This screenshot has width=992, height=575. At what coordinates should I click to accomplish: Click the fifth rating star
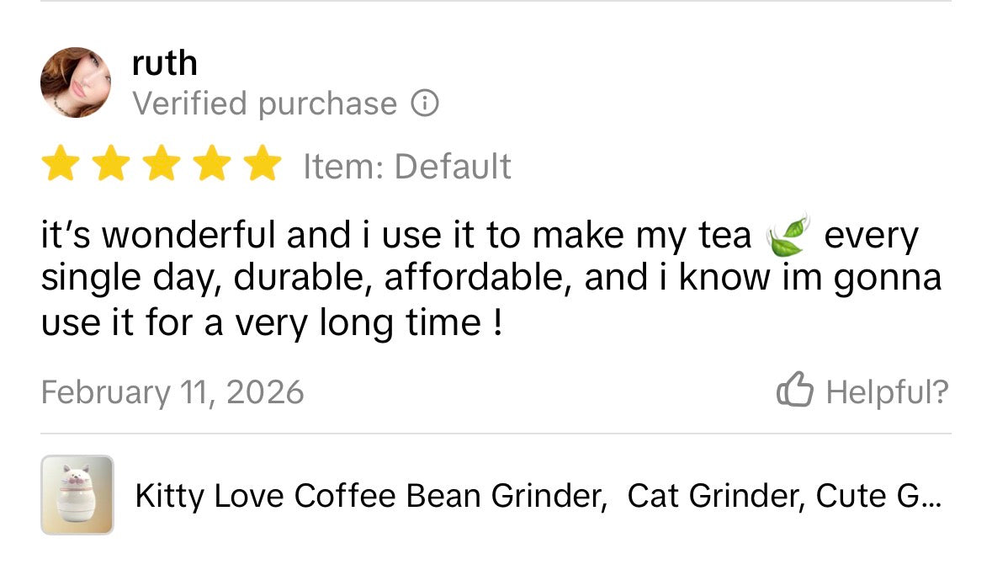tap(264, 164)
